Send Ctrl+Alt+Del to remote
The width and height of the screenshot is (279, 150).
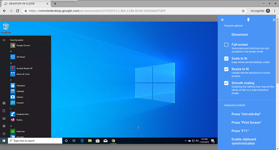coord(246,114)
